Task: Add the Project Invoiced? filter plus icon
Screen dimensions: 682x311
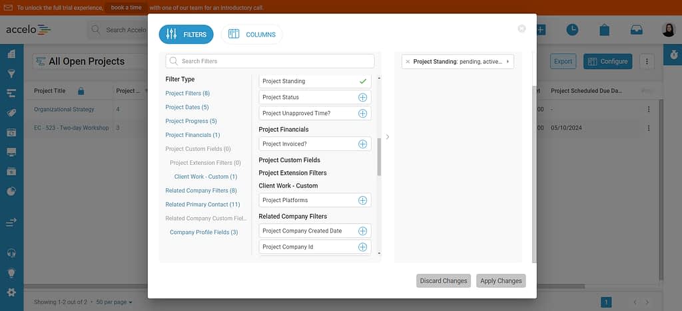Action: pos(362,144)
